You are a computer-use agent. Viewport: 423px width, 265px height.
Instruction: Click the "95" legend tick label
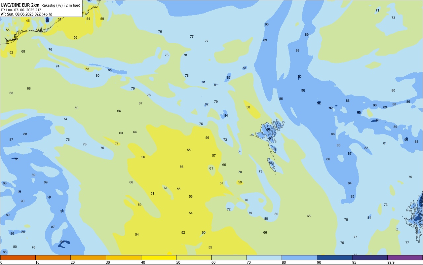tap(355, 262)
